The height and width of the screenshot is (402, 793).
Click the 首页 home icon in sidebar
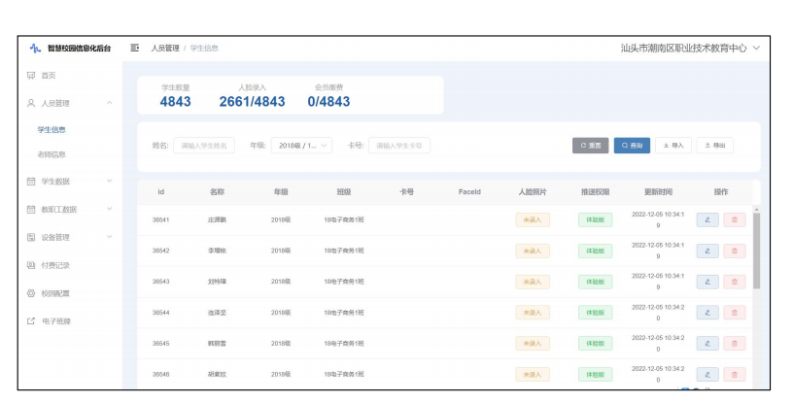tap(31, 76)
